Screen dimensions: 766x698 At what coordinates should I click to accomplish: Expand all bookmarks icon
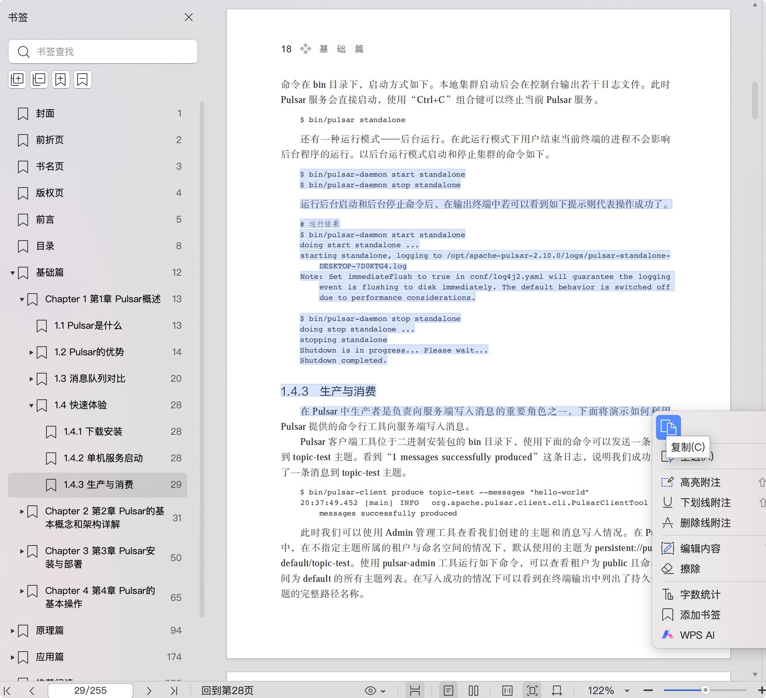pos(17,80)
